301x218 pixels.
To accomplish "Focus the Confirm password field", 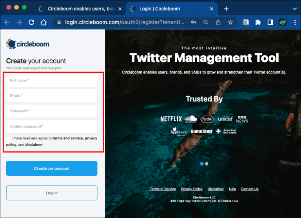I will point(52,126).
